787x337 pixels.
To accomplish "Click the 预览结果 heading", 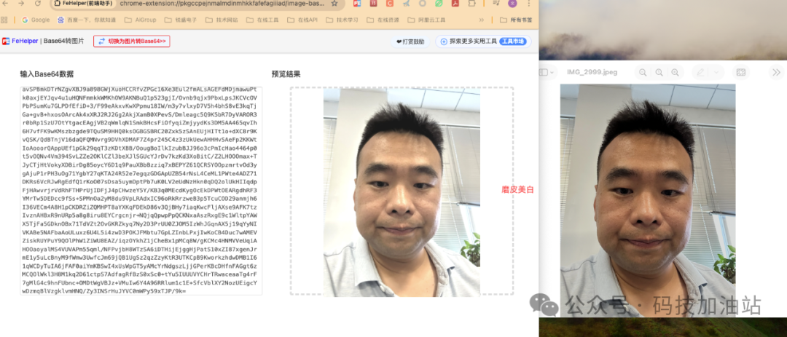I will [286, 74].
